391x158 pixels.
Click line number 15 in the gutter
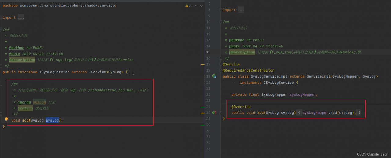[208, 52]
